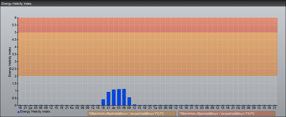Image resolution: width=286 pixels, height=117 pixels.
Task: Select the blue bar above the Δε label
Action: pyautogui.click(x=114, y=97)
